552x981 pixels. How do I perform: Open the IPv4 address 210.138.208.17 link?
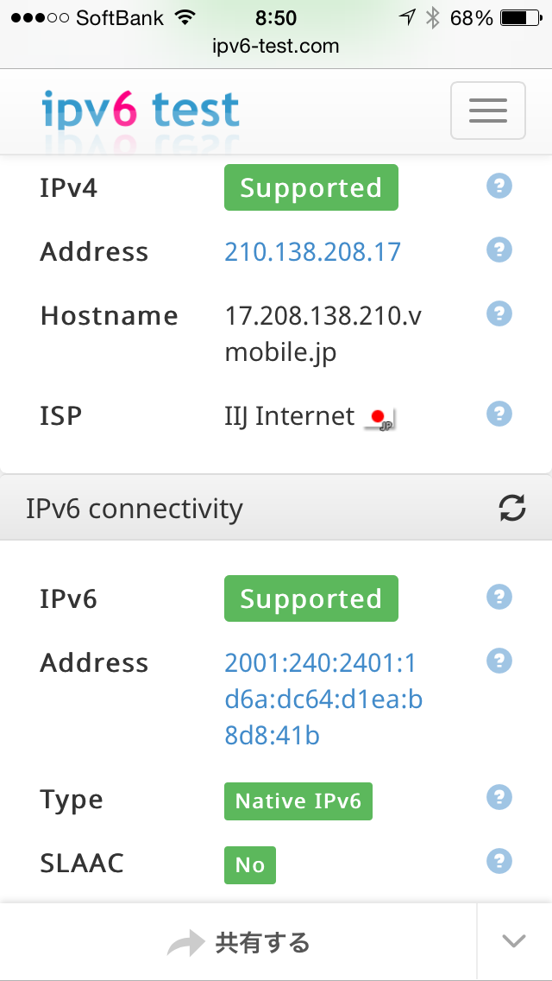point(312,251)
